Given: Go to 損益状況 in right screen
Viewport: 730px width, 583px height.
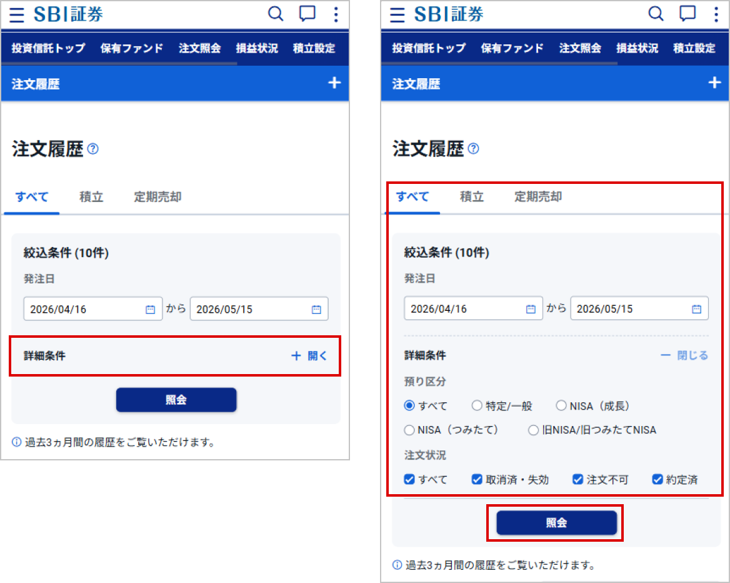Looking at the screenshot, I should 637,48.
